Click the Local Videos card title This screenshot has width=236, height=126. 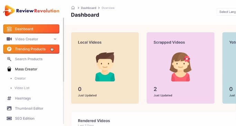[x=90, y=42]
